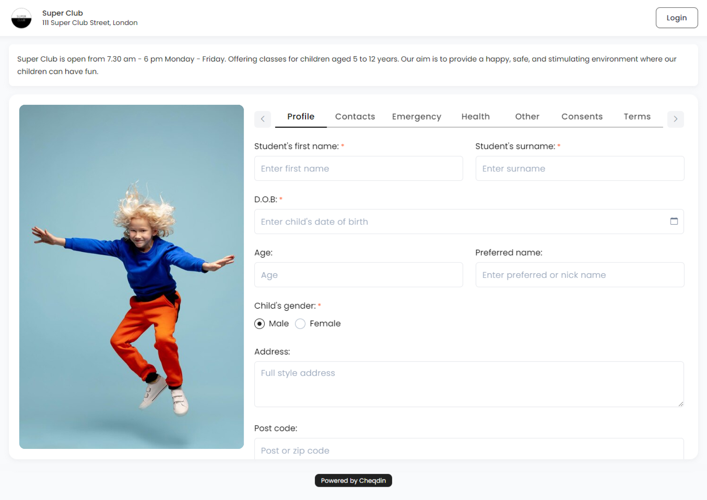Select the Female gender option
The width and height of the screenshot is (707, 500).
click(x=300, y=324)
